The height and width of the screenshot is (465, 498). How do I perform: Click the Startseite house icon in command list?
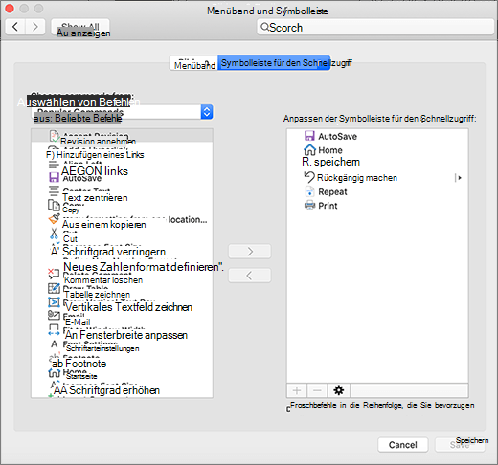pyautogui.click(x=54, y=372)
